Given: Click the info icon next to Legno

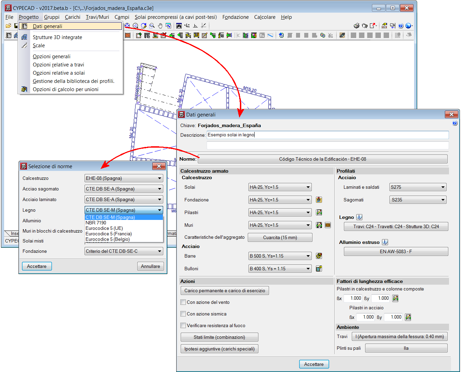Looking at the screenshot, I should [359, 217].
